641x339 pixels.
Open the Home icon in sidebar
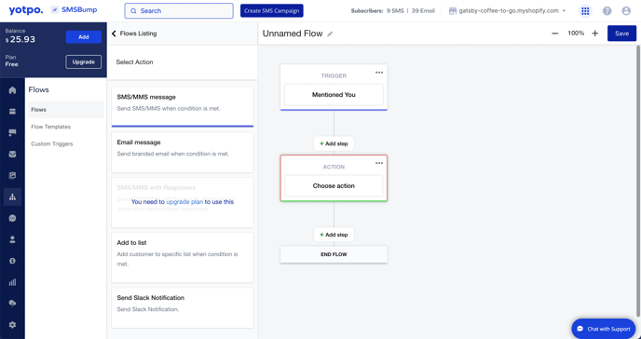pos(12,90)
